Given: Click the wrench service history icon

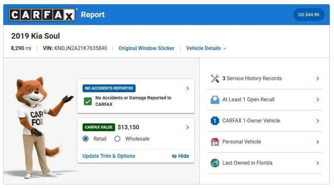Looking at the screenshot, I should [215, 78].
